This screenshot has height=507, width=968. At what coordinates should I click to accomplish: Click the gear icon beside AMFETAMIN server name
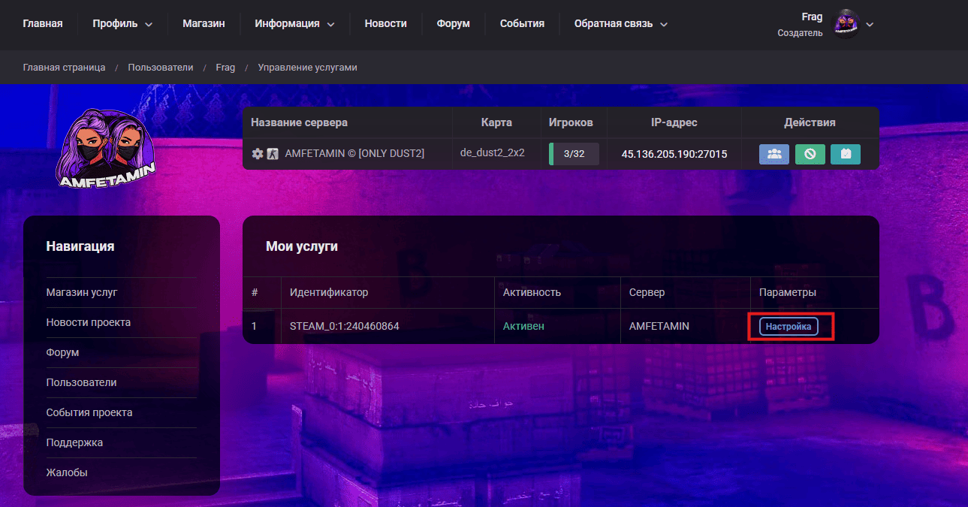[x=258, y=153]
